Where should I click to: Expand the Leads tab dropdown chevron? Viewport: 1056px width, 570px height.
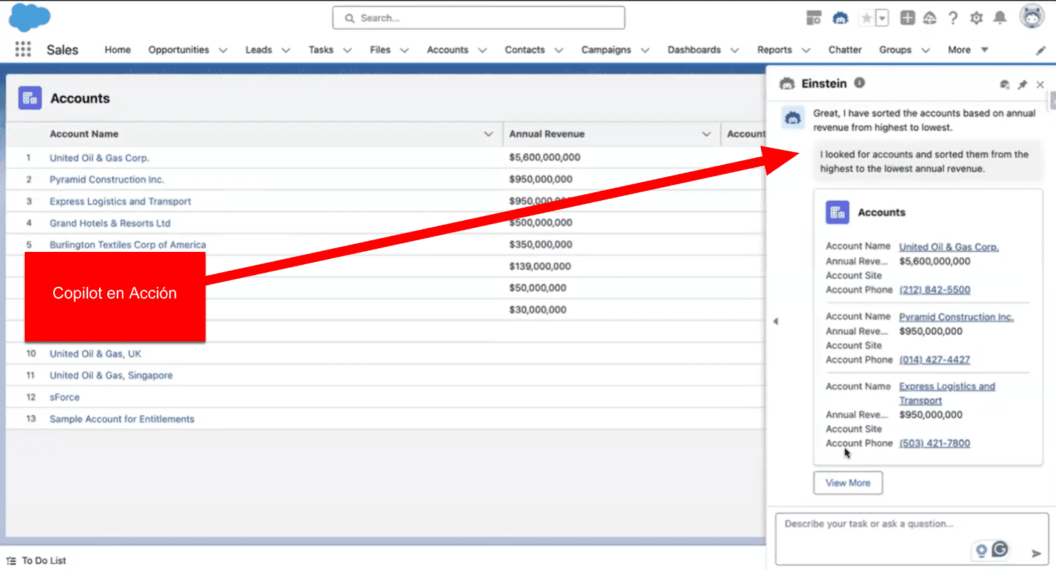click(286, 50)
